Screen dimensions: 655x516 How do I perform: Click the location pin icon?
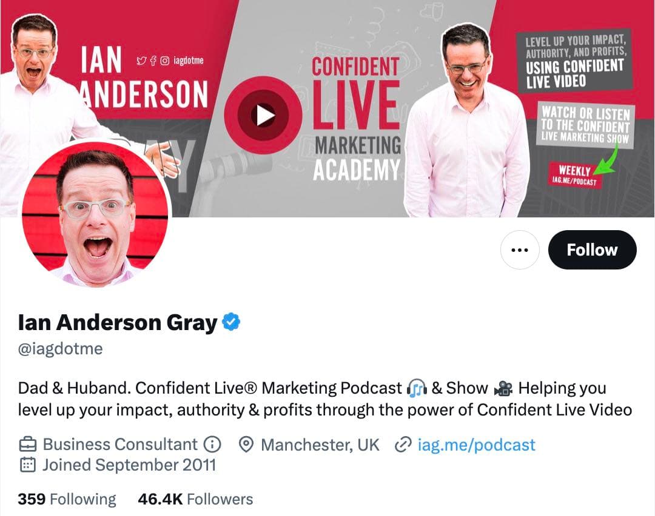[x=246, y=445]
